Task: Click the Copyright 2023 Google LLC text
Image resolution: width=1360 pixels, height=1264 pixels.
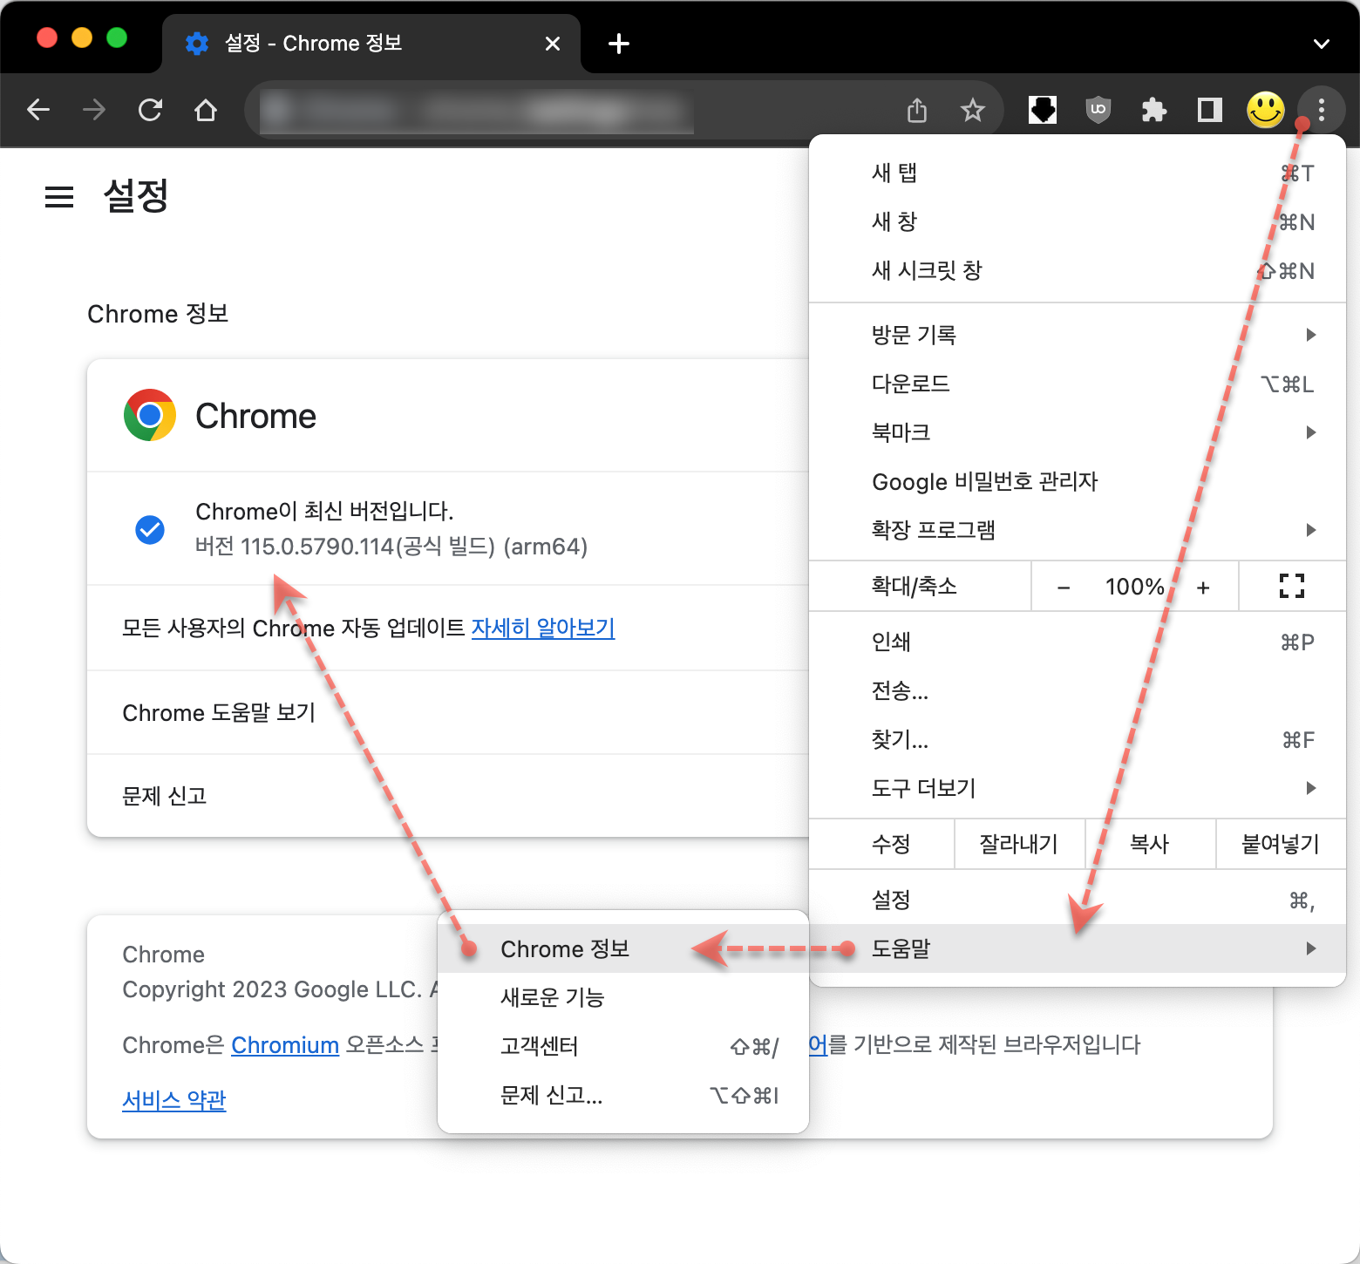Action: [x=273, y=989]
